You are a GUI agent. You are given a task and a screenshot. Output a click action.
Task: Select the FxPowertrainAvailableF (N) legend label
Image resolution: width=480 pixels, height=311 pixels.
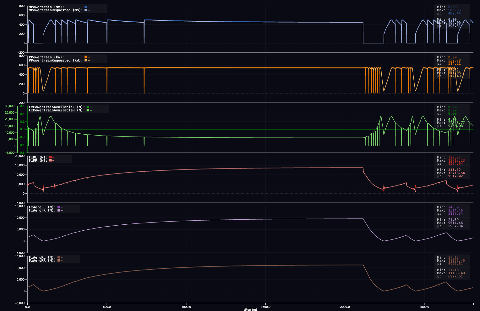(x=57, y=107)
